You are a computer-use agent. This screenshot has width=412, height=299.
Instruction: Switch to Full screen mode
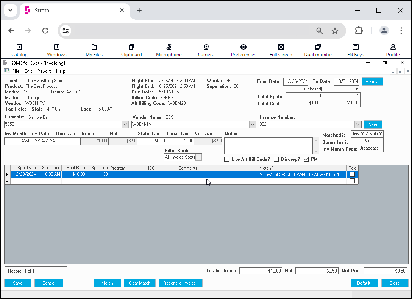[281, 50]
